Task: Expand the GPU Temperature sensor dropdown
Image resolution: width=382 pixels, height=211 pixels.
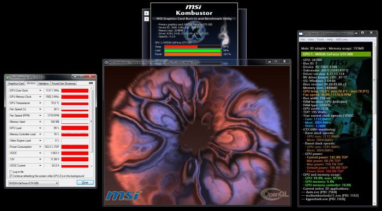Action: (x=40, y=103)
